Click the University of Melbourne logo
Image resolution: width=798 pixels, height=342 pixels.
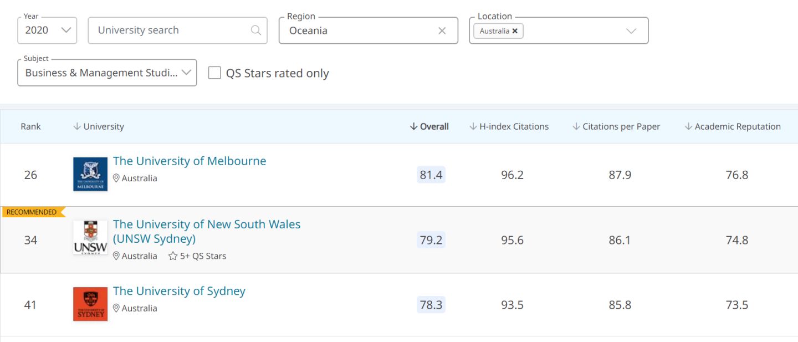coord(90,174)
